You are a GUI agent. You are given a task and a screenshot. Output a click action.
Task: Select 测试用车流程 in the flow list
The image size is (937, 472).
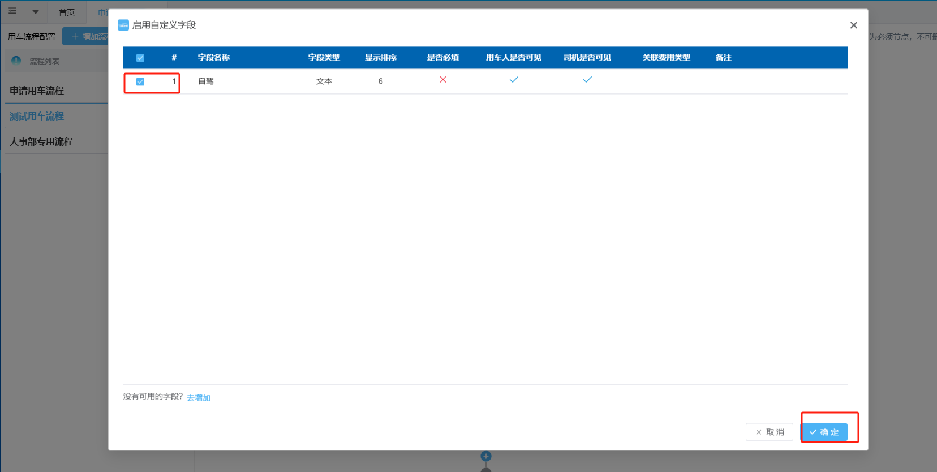click(x=37, y=116)
